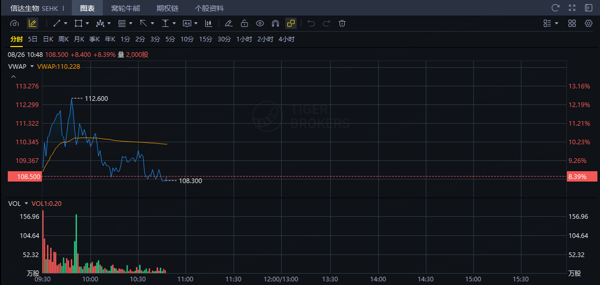Click the 108.300 low price label
This screenshot has height=285, width=600.
[x=190, y=181]
